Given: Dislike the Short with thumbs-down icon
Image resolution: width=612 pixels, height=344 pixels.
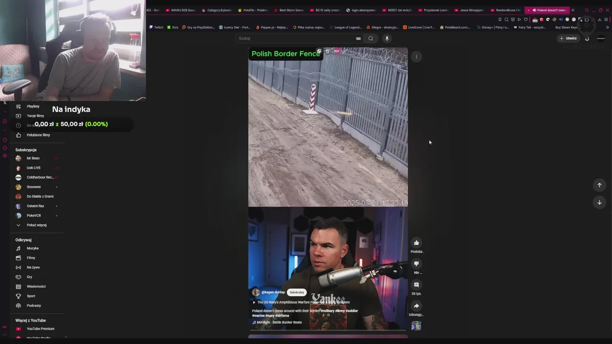Looking at the screenshot, I should (416, 264).
